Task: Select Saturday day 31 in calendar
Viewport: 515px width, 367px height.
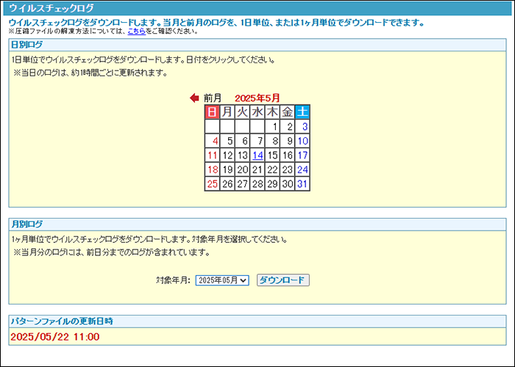Action: click(302, 183)
